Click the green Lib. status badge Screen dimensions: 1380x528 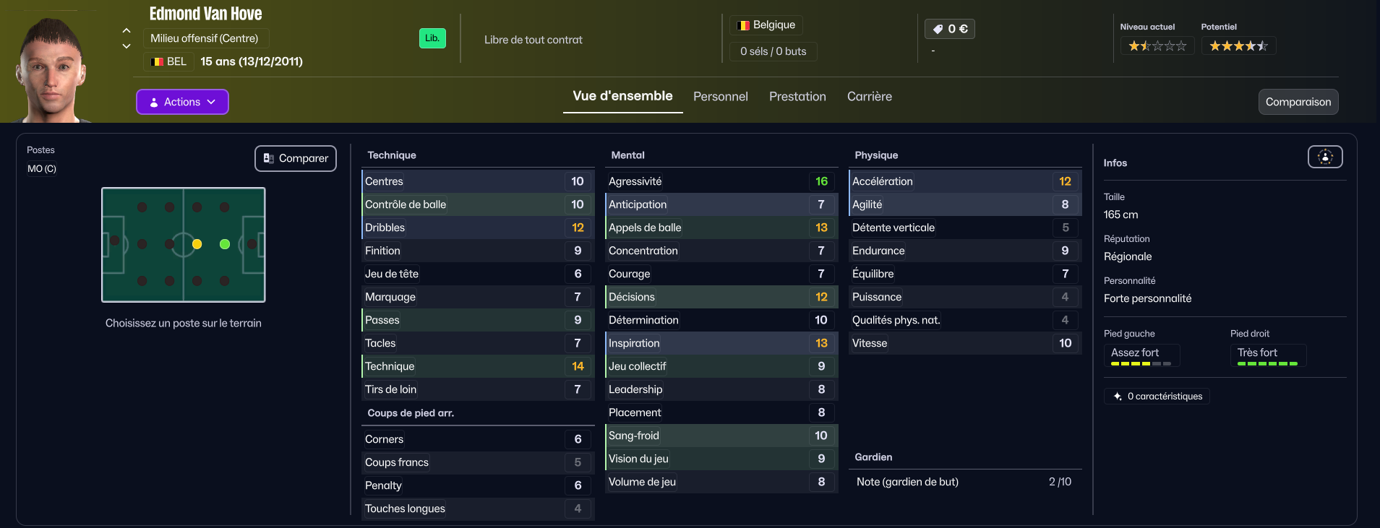432,38
